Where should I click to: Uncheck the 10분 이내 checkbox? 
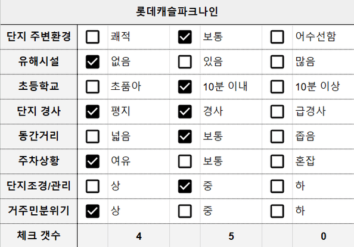(185, 87)
